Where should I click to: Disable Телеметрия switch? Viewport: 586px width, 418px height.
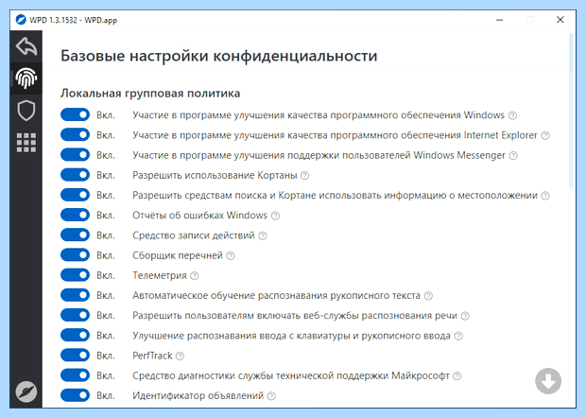click(x=75, y=275)
